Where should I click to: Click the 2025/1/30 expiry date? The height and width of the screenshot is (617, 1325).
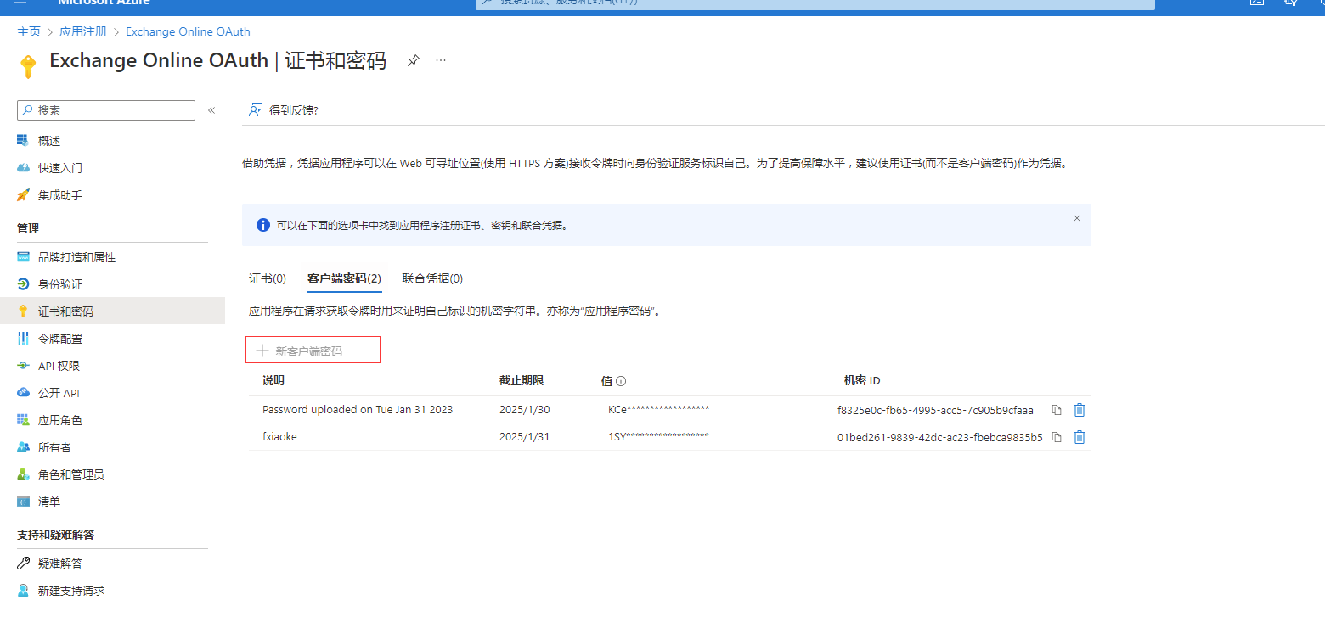525,410
